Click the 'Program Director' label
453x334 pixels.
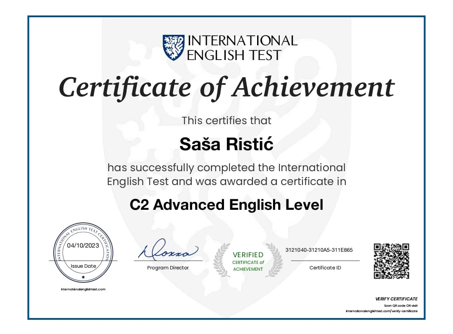click(168, 268)
